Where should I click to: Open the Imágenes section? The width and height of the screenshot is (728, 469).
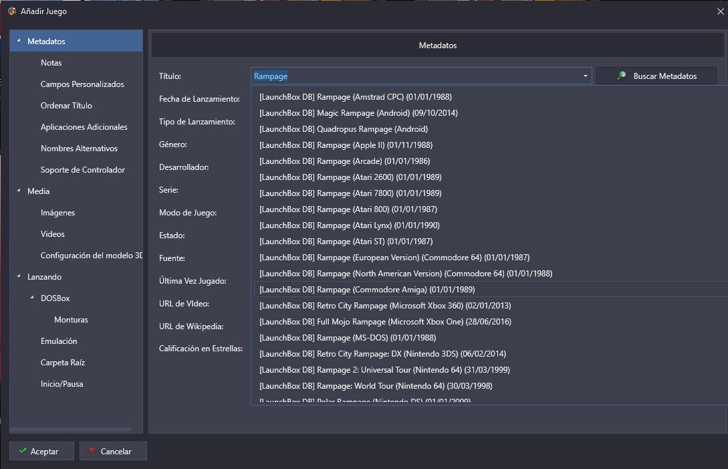57,212
